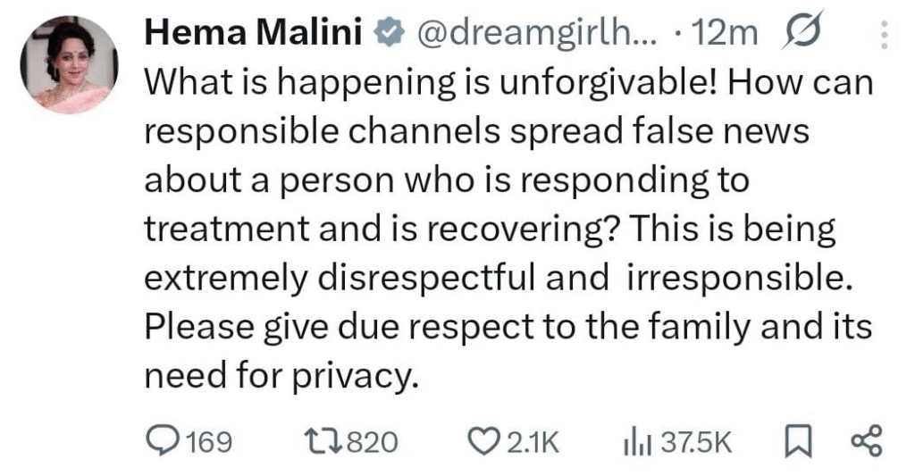
Task: Click the 820 reposts count
Action: pyautogui.click(x=370, y=442)
